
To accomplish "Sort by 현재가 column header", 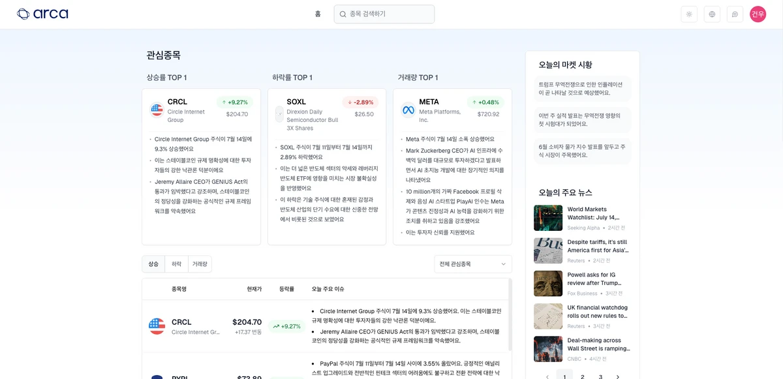I will pos(254,289).
